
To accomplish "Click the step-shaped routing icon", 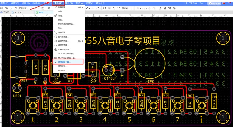I will click(x=114, y=8).
